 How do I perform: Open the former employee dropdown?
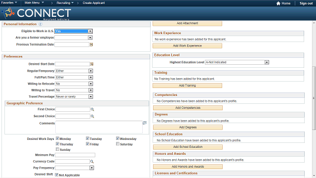[x=90, y=38]
